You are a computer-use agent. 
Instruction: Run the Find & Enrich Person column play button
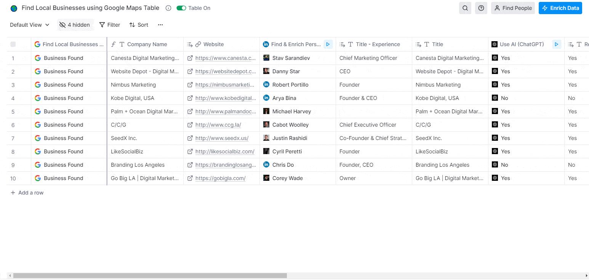[x=328, y=44]
